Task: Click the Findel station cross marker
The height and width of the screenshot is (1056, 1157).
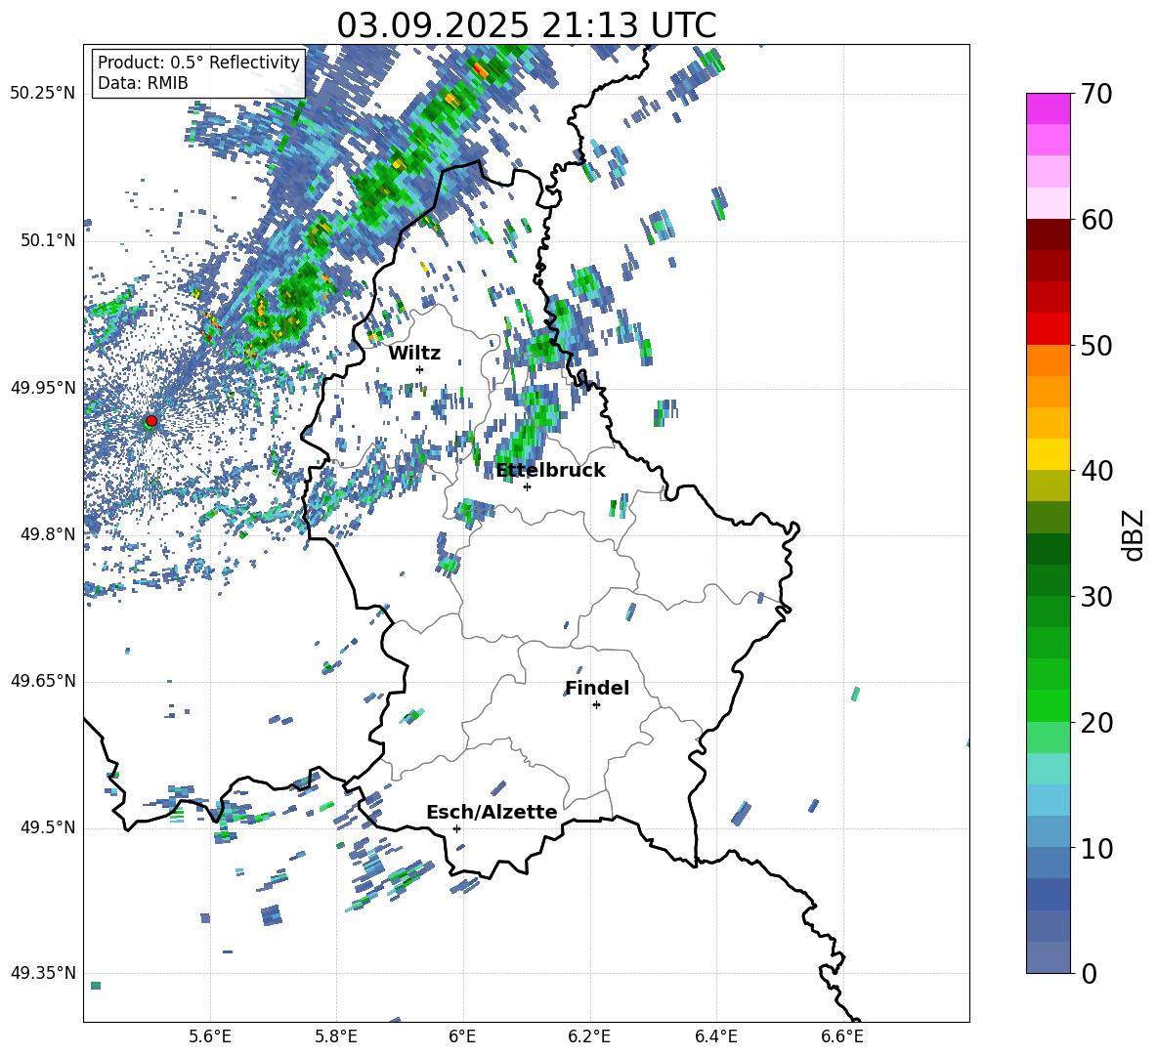Action: [596, 705]
